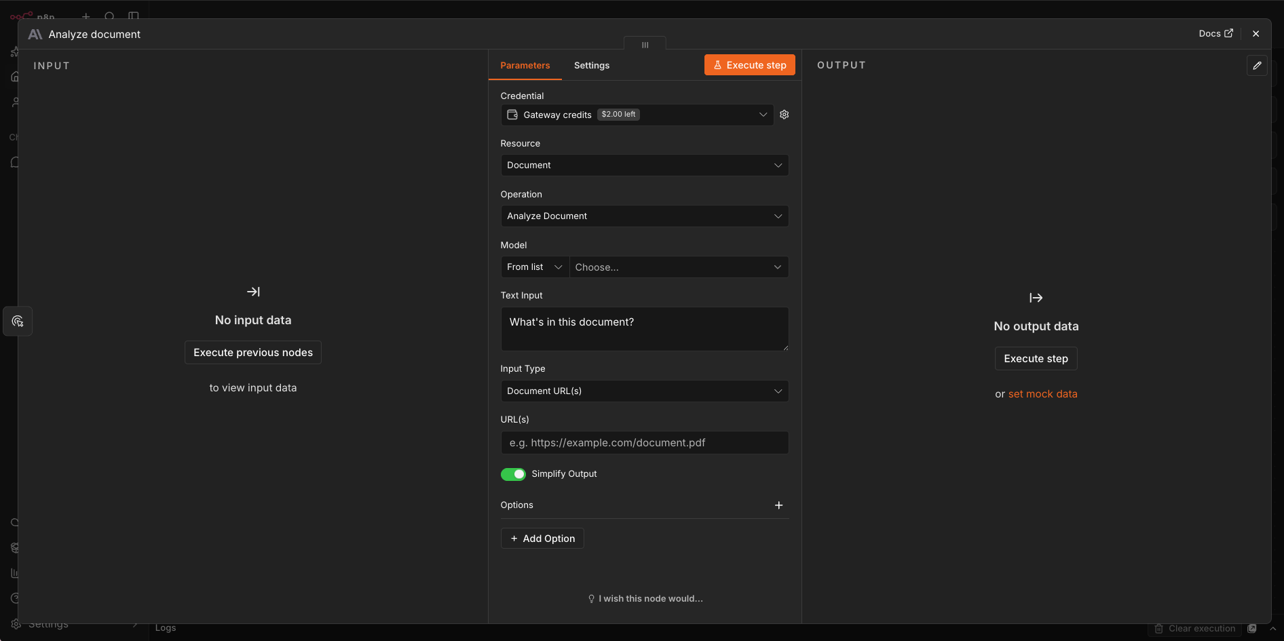Click the plus icon beside Options
Viewport: 1284px width, 641px height.
778,505
